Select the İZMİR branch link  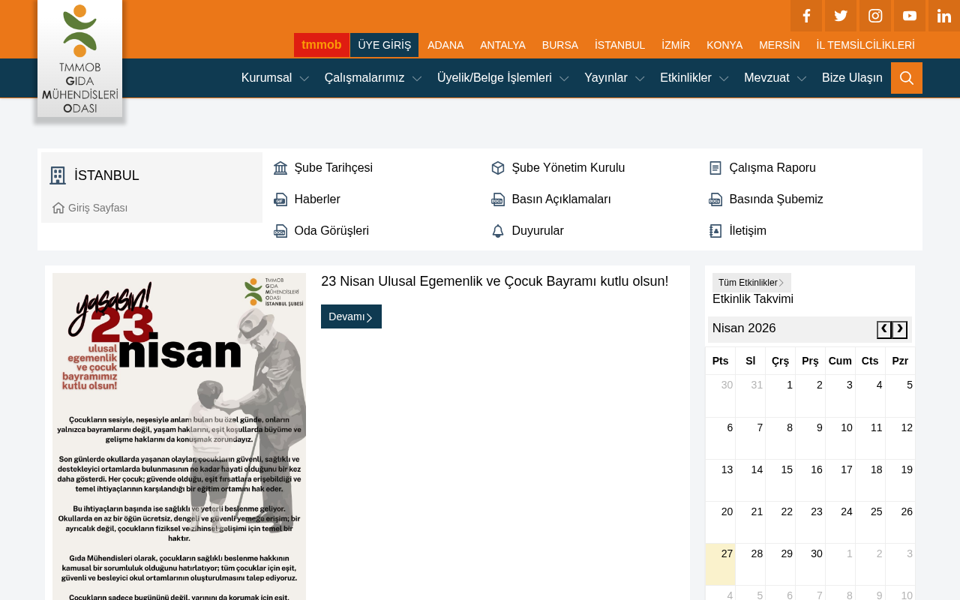pyautogui.click(x=676, y=45)
